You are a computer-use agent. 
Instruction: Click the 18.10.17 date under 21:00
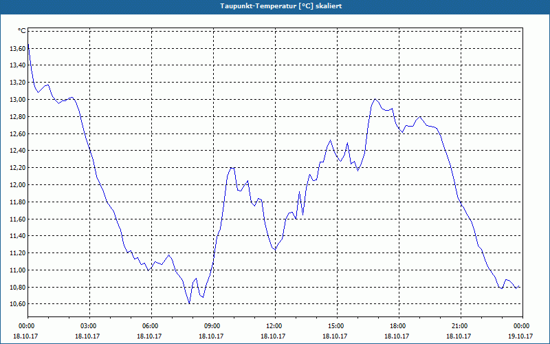pyautogui.click(x=459, y=336)
